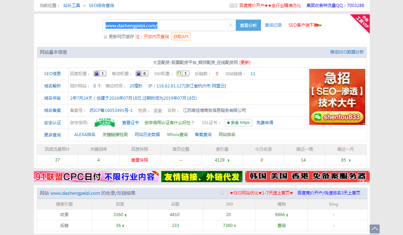Image resolution: width=403 pixels, height=235 pixels.
Task: Click the 集团收各种流量QQ ad link
Action: pos(335,5)
